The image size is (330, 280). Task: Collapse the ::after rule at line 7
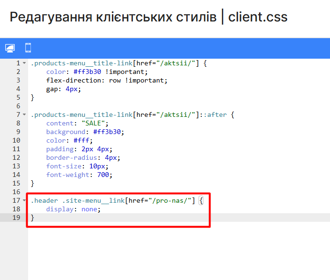click(x=24, y=114)
